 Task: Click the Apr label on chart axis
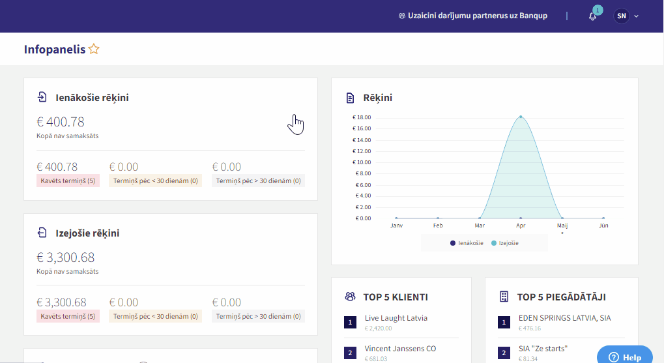(x=521, y=225)
